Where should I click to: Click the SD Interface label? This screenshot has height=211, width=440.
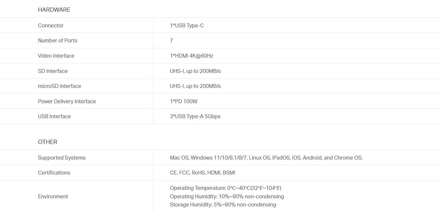click(x=53, y=71)
